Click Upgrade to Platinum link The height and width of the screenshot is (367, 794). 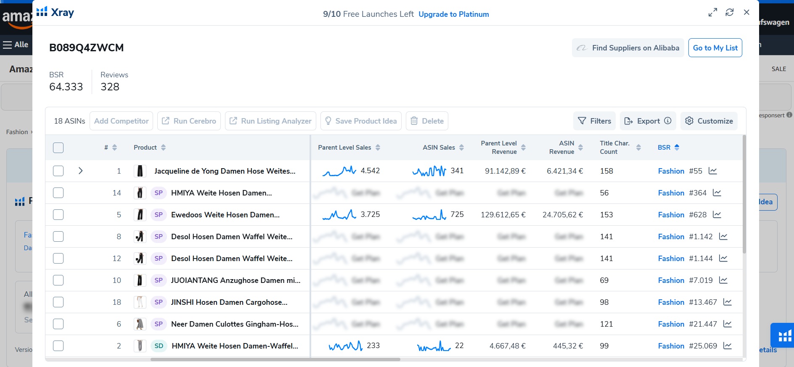454,14
